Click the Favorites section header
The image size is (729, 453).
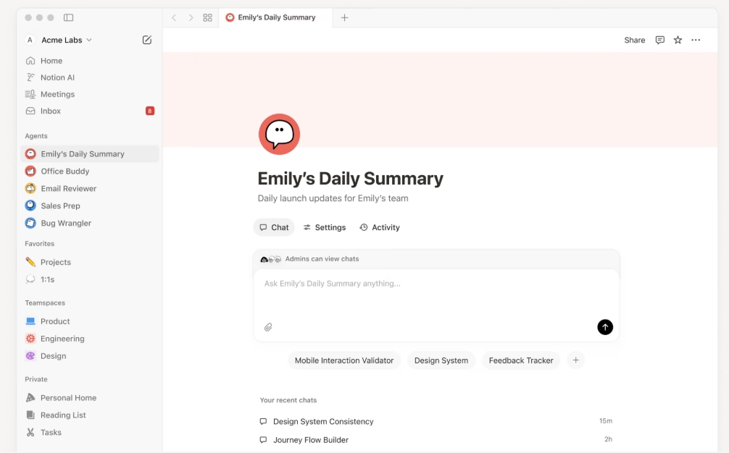(x=40, y=244)
